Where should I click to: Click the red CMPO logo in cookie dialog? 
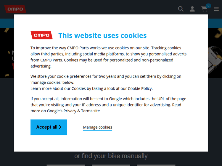[41, 35]
